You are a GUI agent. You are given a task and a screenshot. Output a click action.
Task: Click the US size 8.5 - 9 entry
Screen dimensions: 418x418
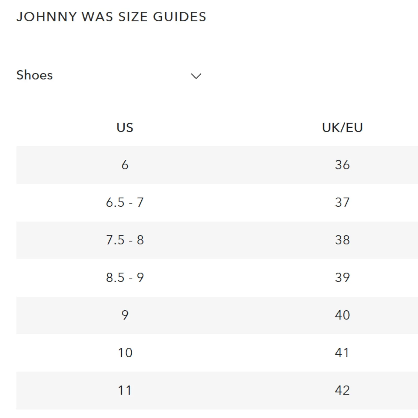[x=125, y=278]
